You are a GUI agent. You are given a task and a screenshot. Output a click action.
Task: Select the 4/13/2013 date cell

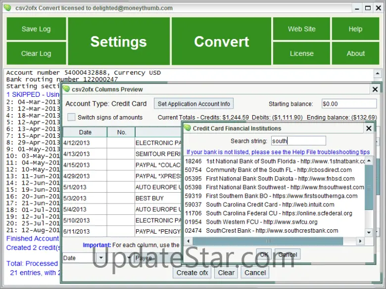85,154
